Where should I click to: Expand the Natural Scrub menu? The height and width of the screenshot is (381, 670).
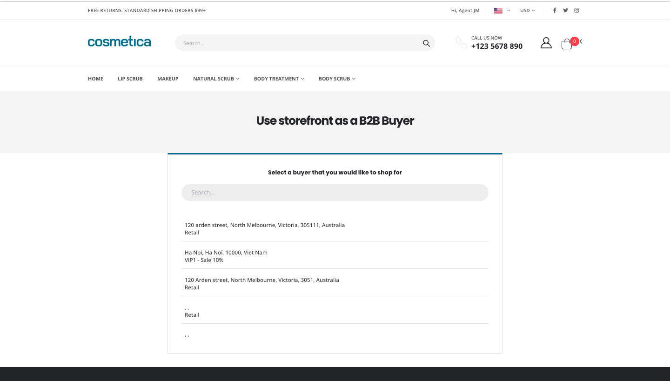point(216,79)
